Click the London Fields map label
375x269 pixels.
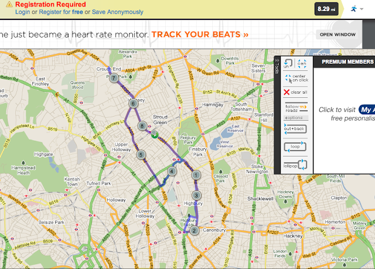pos(280,253)
